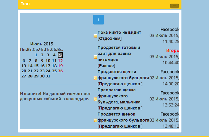This screenshot has height=137, width=209.
Task: Click the no-events message Извините! На данный момент
Action: coord(55,96)
